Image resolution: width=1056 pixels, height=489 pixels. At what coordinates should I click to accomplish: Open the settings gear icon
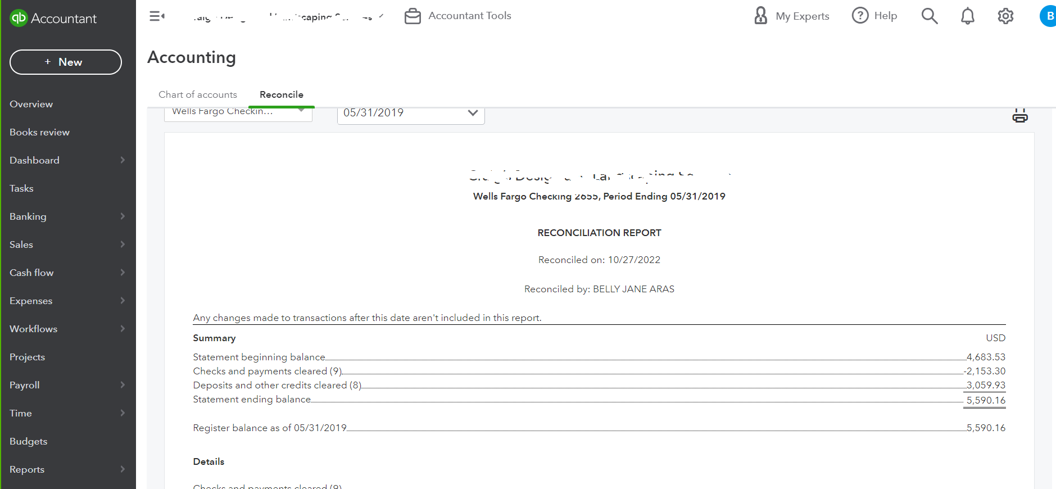tap(1005, 16)
